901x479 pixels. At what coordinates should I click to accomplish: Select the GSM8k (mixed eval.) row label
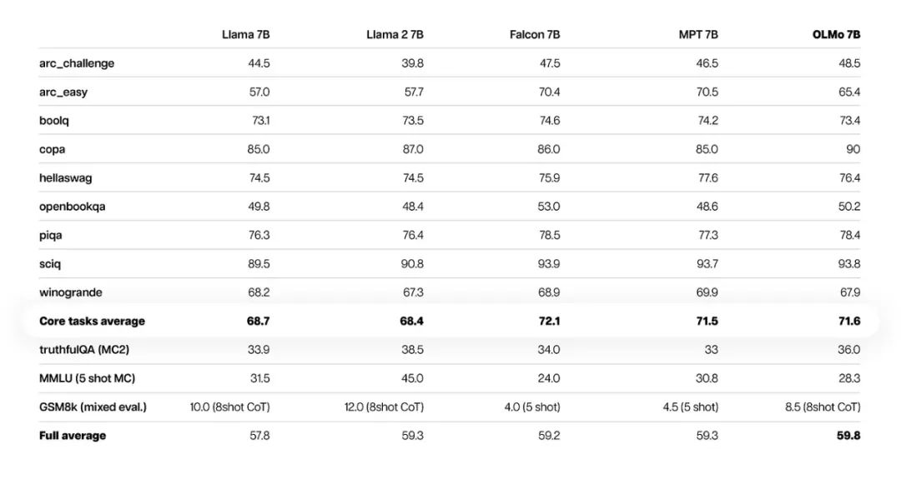coord(93,407)
